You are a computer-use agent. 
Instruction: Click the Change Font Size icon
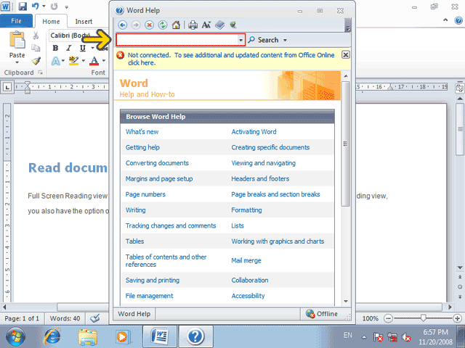[x=206, y=25]
